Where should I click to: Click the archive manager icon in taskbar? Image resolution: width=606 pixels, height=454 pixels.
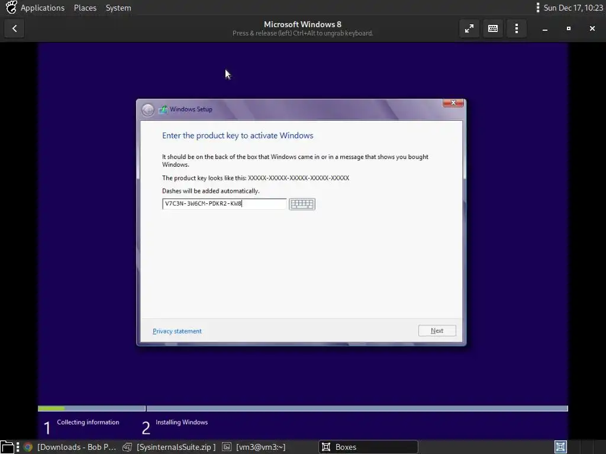pyautogui.click(x=127, y=447)
